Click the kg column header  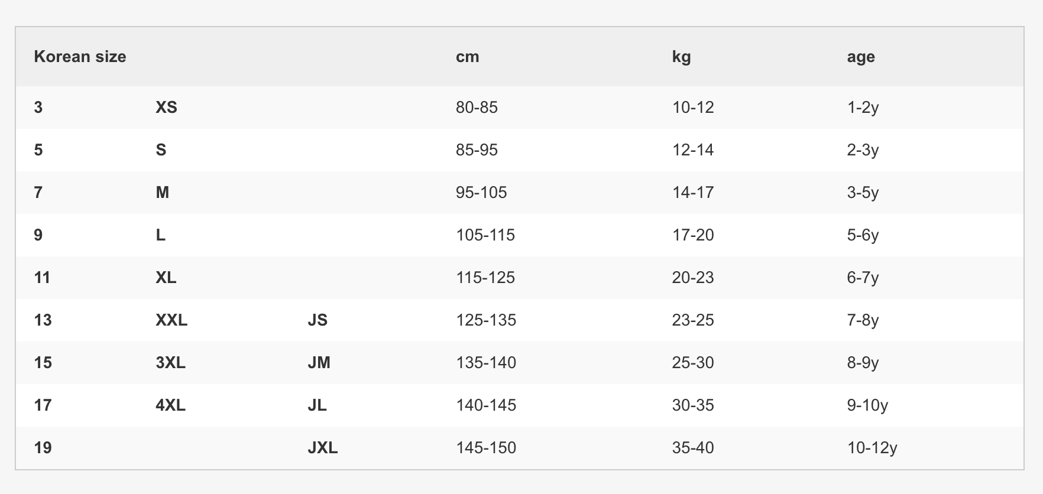click(681, 57)
